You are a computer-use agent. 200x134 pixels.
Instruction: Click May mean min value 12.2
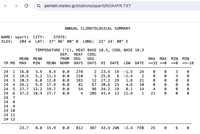38,89
